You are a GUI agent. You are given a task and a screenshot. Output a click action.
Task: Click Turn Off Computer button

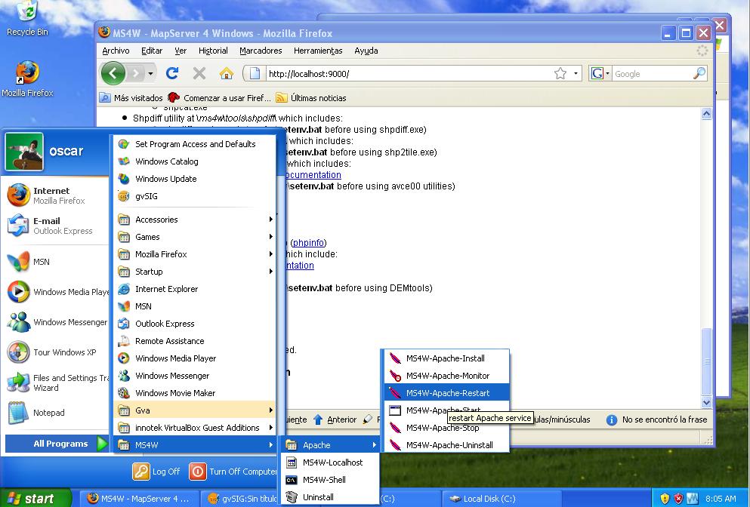[x=234, y=472]
